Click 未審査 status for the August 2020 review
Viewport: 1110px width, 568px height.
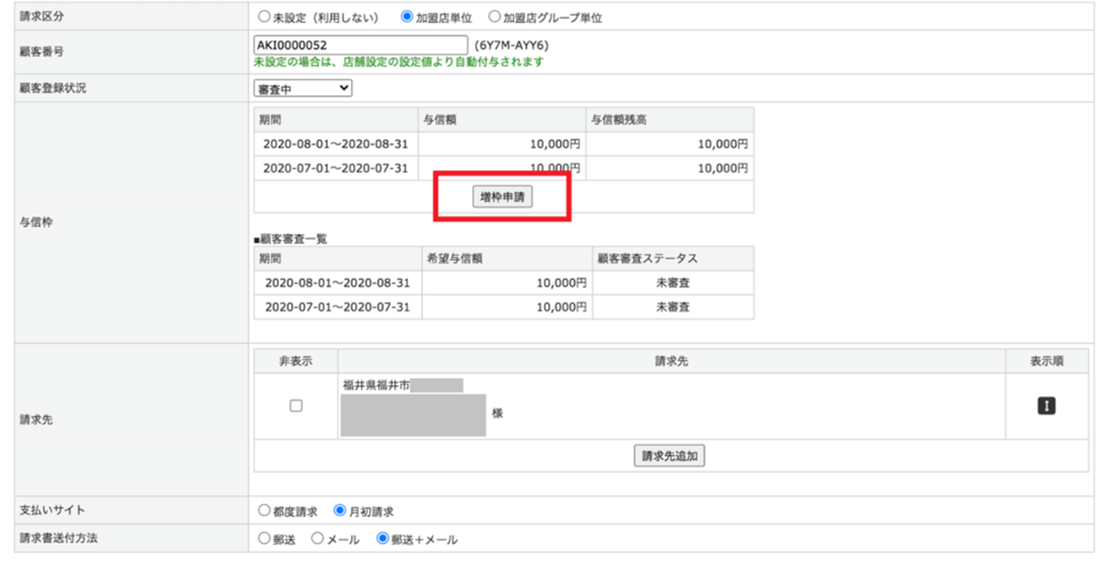click(x=673, y=283)
